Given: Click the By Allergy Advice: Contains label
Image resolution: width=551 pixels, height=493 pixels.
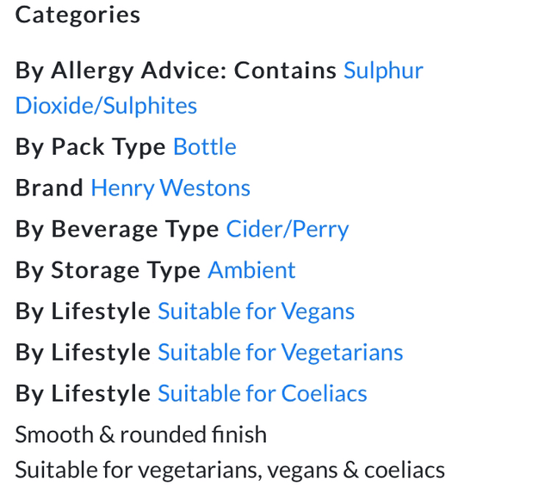Looking at the screenshot, I should tap(176, 71).
